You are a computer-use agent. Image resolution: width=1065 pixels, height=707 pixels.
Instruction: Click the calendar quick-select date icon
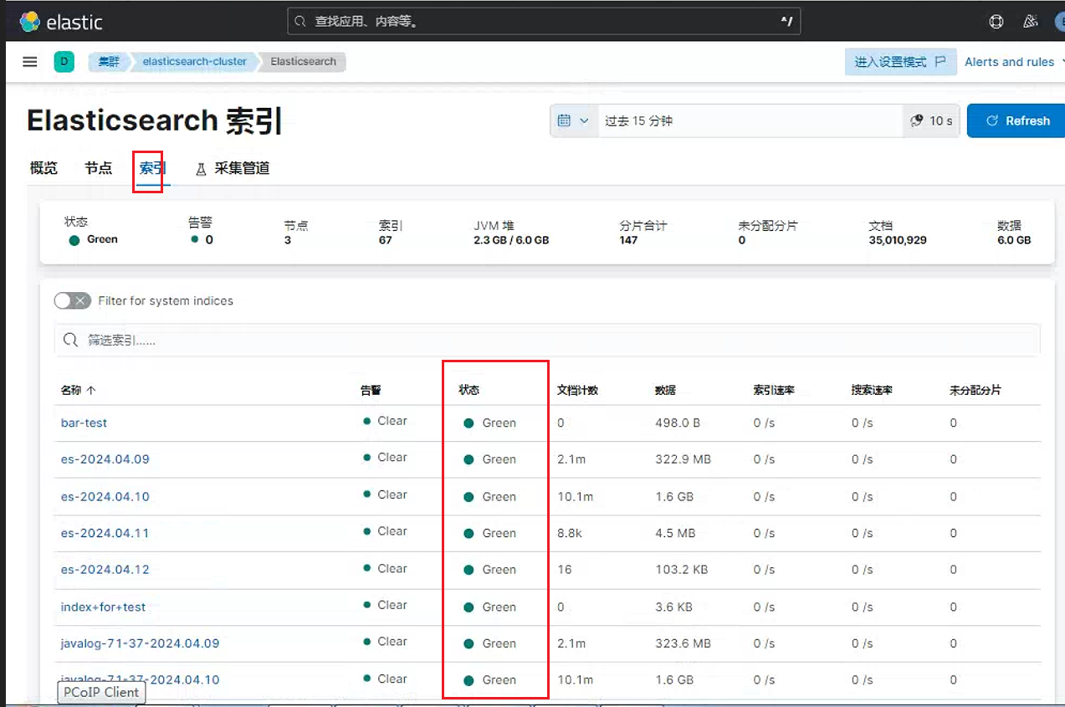coord(573,120)
